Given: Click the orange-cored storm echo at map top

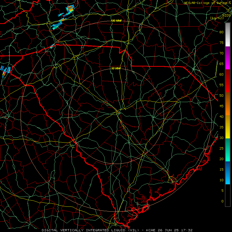Looking at the screenshot, I should pos(70,9).
